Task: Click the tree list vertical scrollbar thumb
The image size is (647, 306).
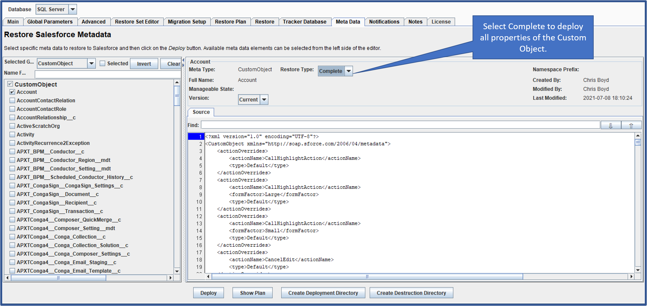Action: coord(177,96)
